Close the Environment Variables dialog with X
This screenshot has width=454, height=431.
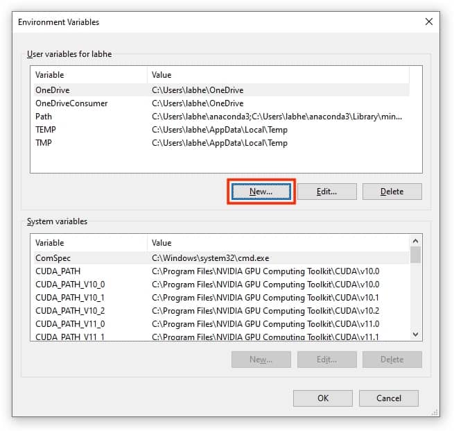pos(429,22)
